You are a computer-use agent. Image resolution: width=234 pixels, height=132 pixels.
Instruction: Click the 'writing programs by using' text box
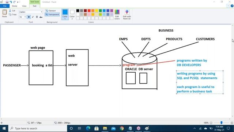[200, 82]
